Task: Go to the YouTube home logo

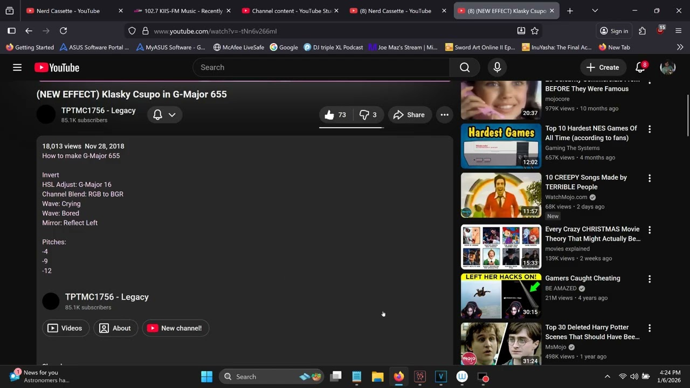Action: tap(57, 67)
